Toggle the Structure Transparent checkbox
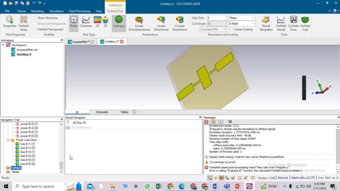This screenshot has height=191, width=340. click(x=35, y=23)
